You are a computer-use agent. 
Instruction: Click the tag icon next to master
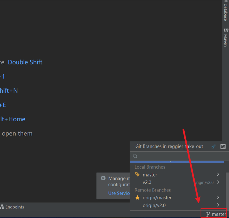click(137, 174)
